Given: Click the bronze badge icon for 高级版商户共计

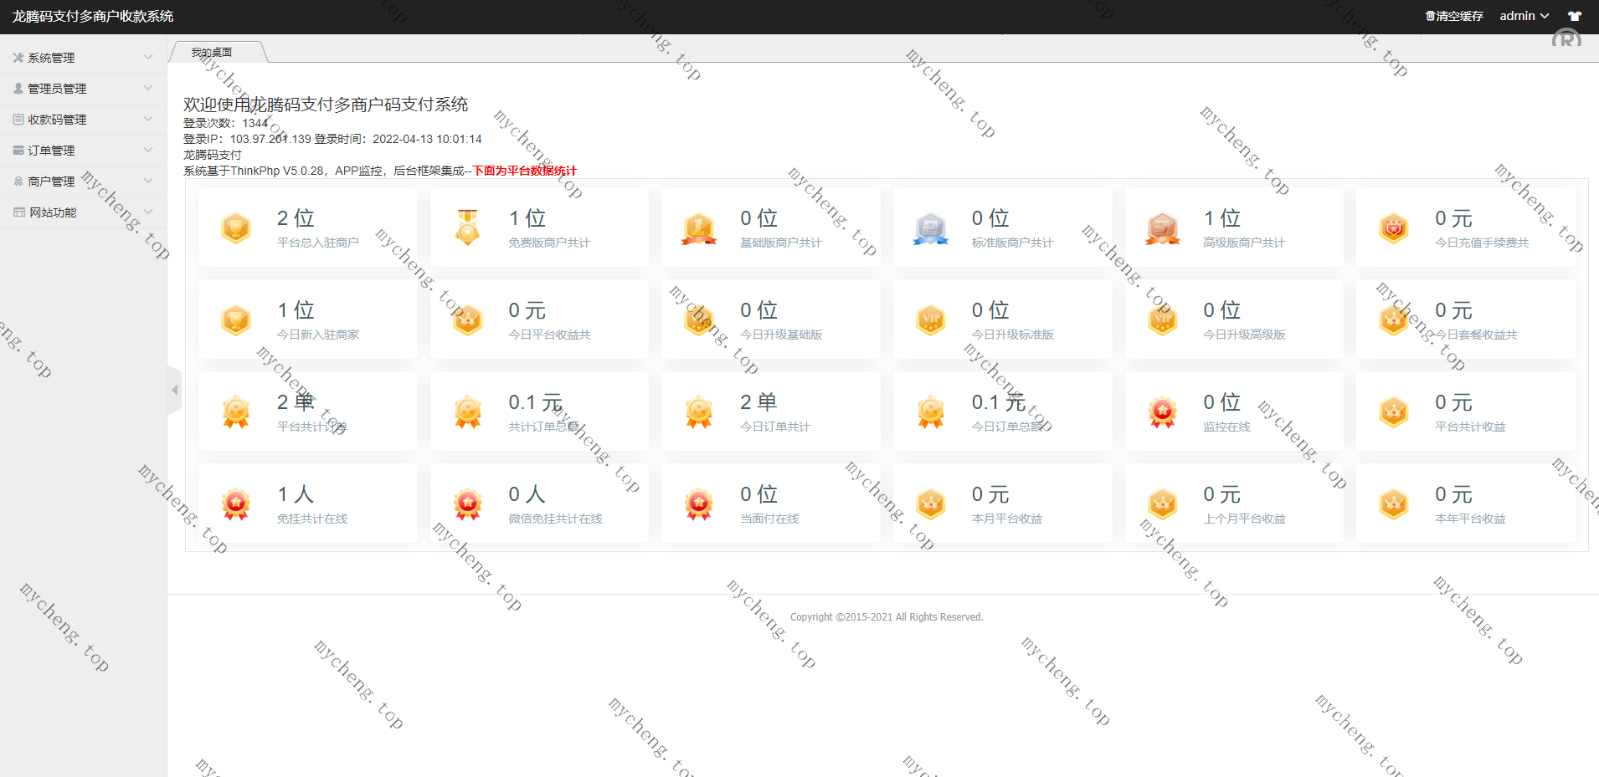Looking at the screenshot, I should point(1162,227).
